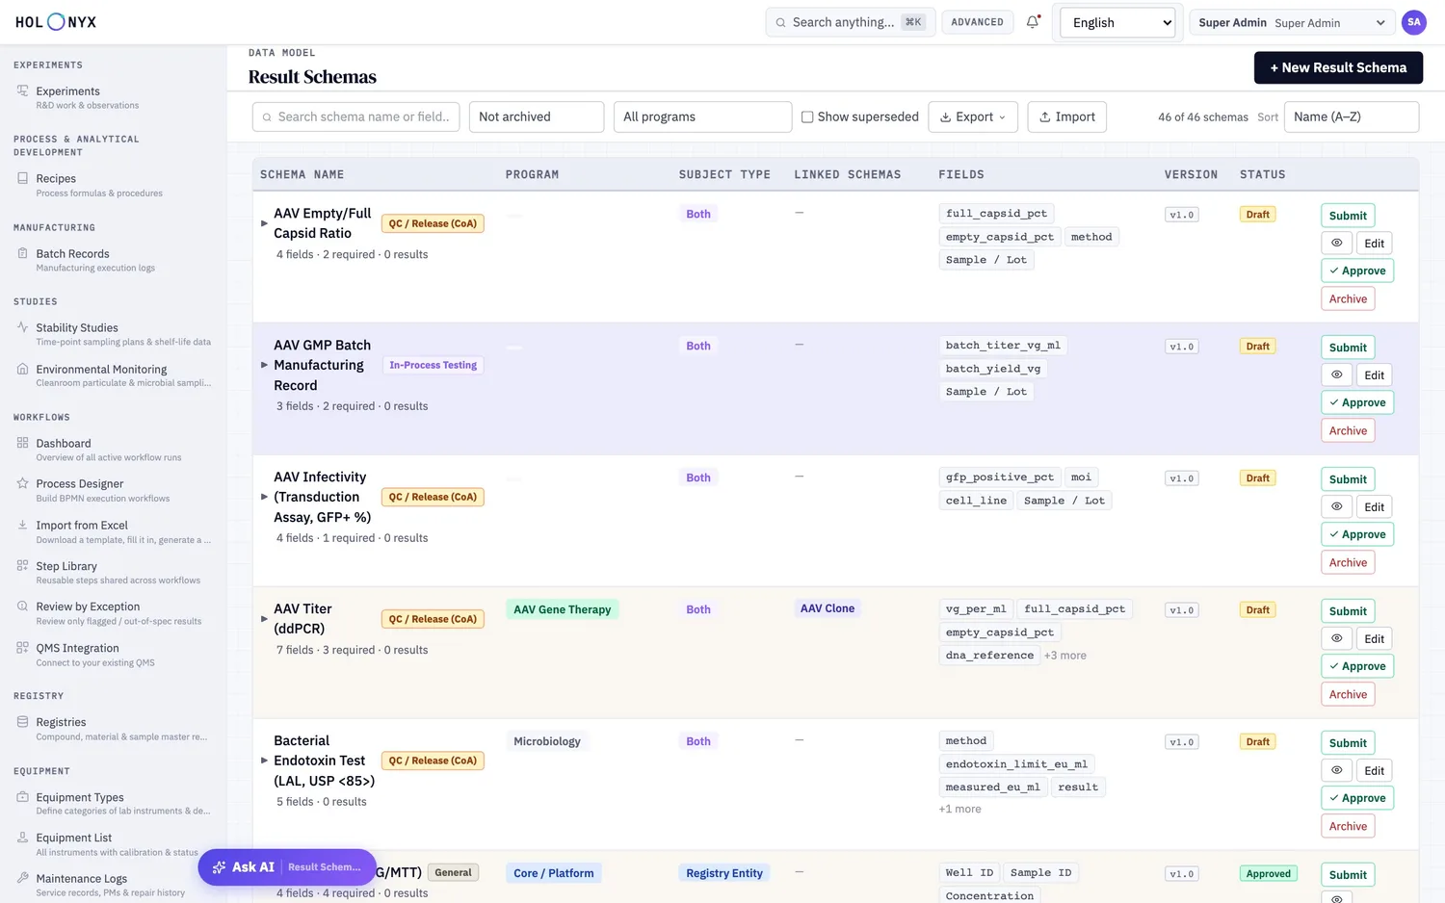Click the schema name search field
The width and height of the screenshot is (1445, 903).
pyautogui.click(x=355, y=117)
